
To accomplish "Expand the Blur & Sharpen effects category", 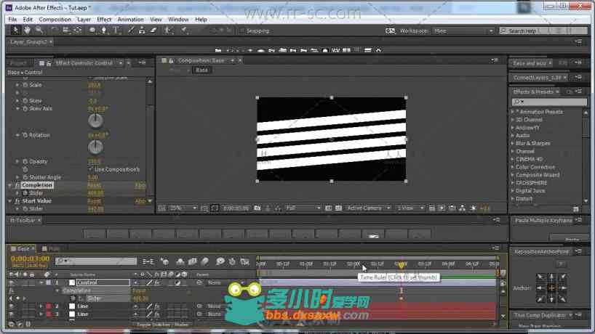I will point(513,143).
